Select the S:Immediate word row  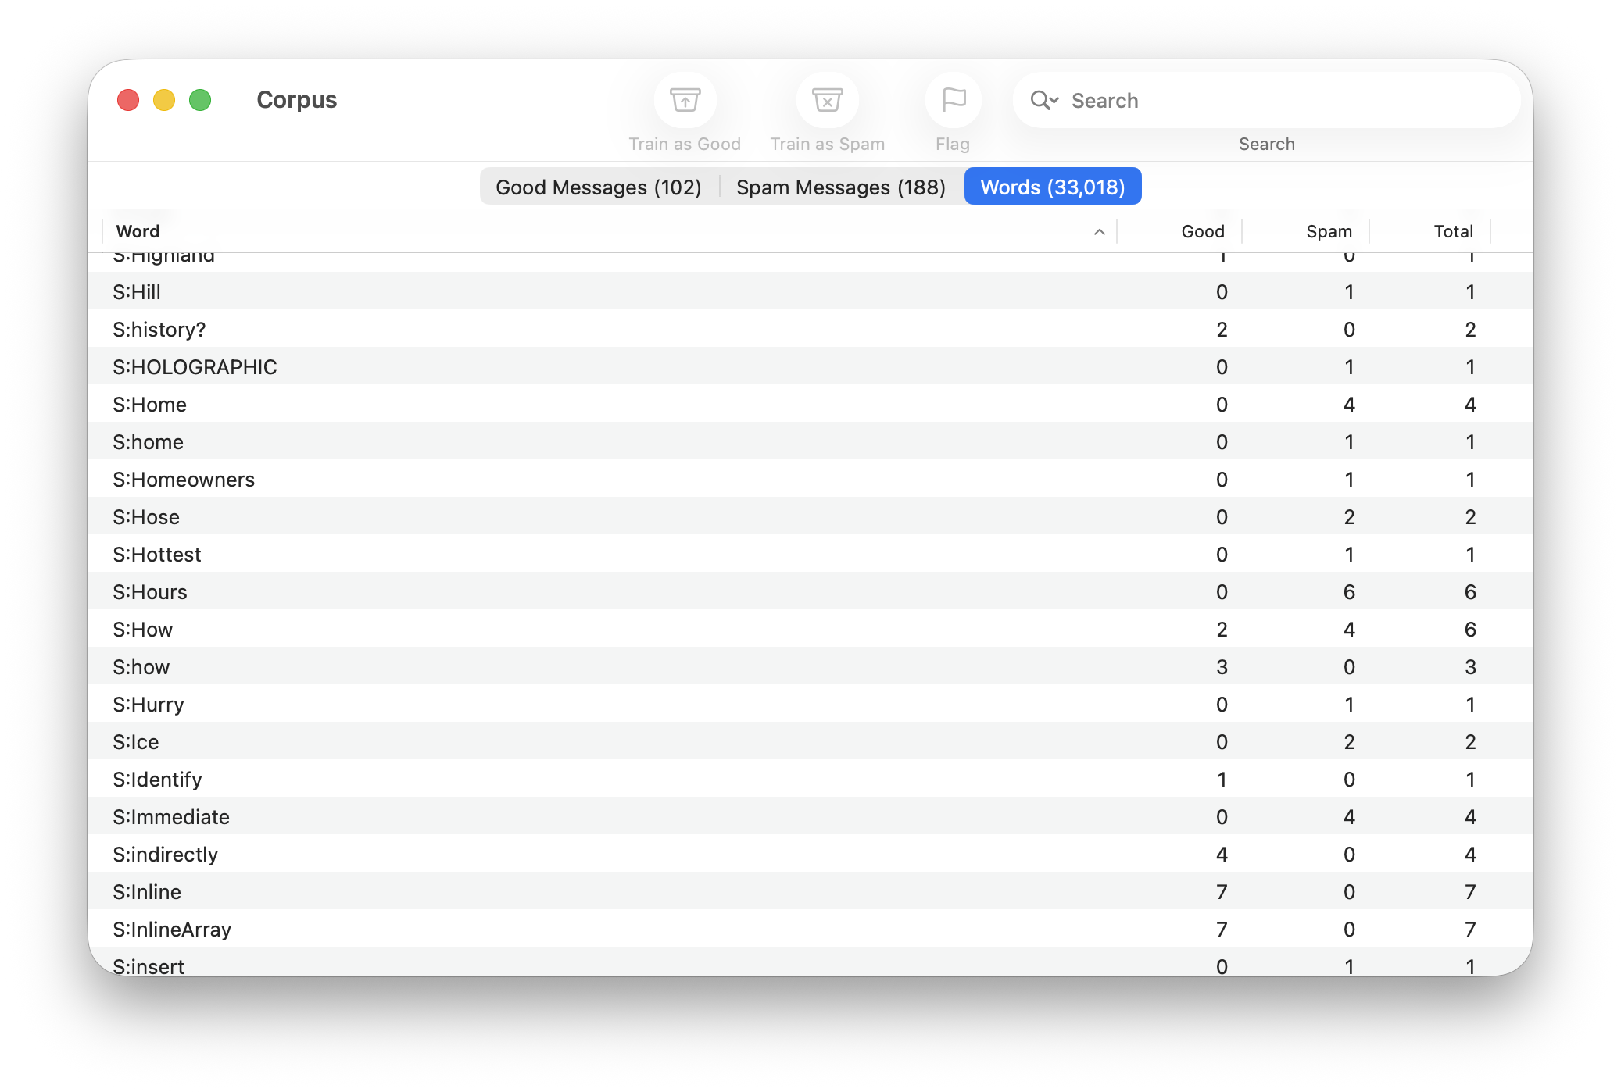point(171,817)
